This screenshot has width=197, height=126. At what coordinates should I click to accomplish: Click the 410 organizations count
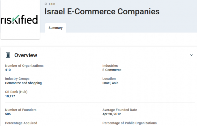click(8, 70)
